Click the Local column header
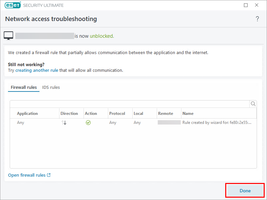Screen dimensions: 267x200 [x=138, y=114]
